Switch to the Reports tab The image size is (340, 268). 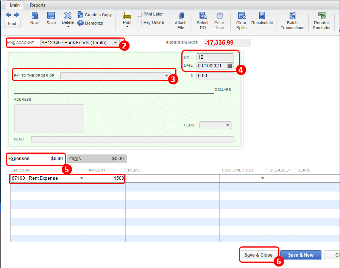pos(37,5)
